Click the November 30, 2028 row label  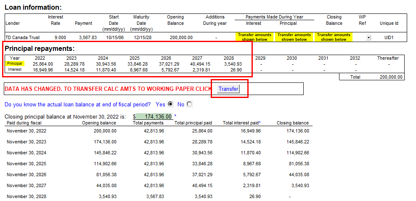[x=26, y=196]
